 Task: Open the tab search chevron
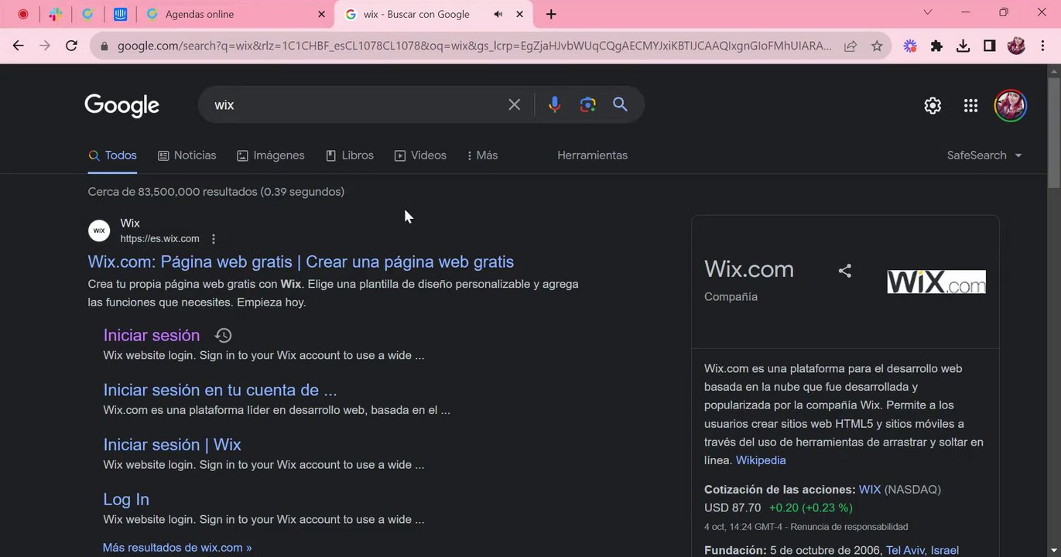928,12
